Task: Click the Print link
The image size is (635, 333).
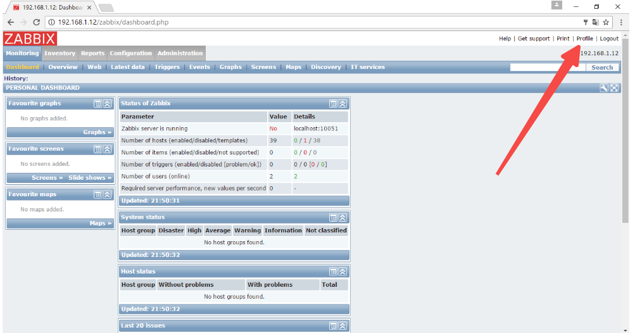Action: click(563, 39)
